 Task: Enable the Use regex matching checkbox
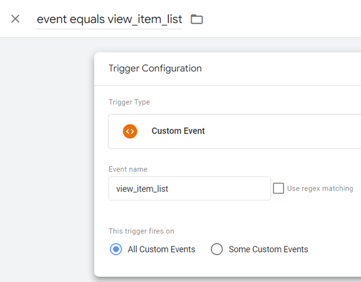tap(279, 188)
